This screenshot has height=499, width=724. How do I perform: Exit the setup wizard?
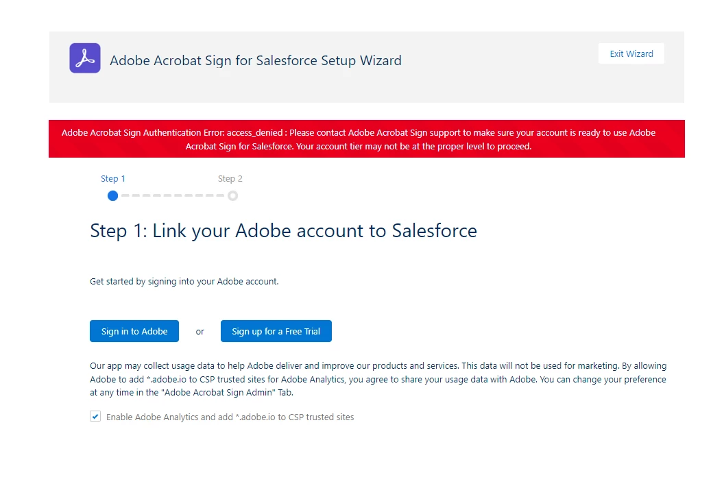(x=631, y=53)
